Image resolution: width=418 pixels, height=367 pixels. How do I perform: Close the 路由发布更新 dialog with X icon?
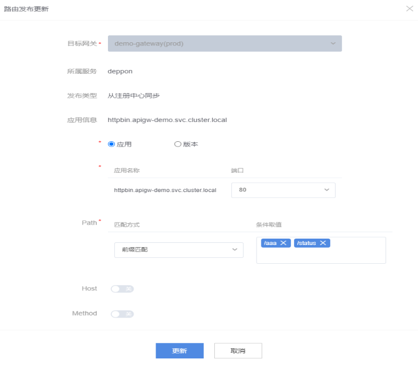[x=409, y=9]
